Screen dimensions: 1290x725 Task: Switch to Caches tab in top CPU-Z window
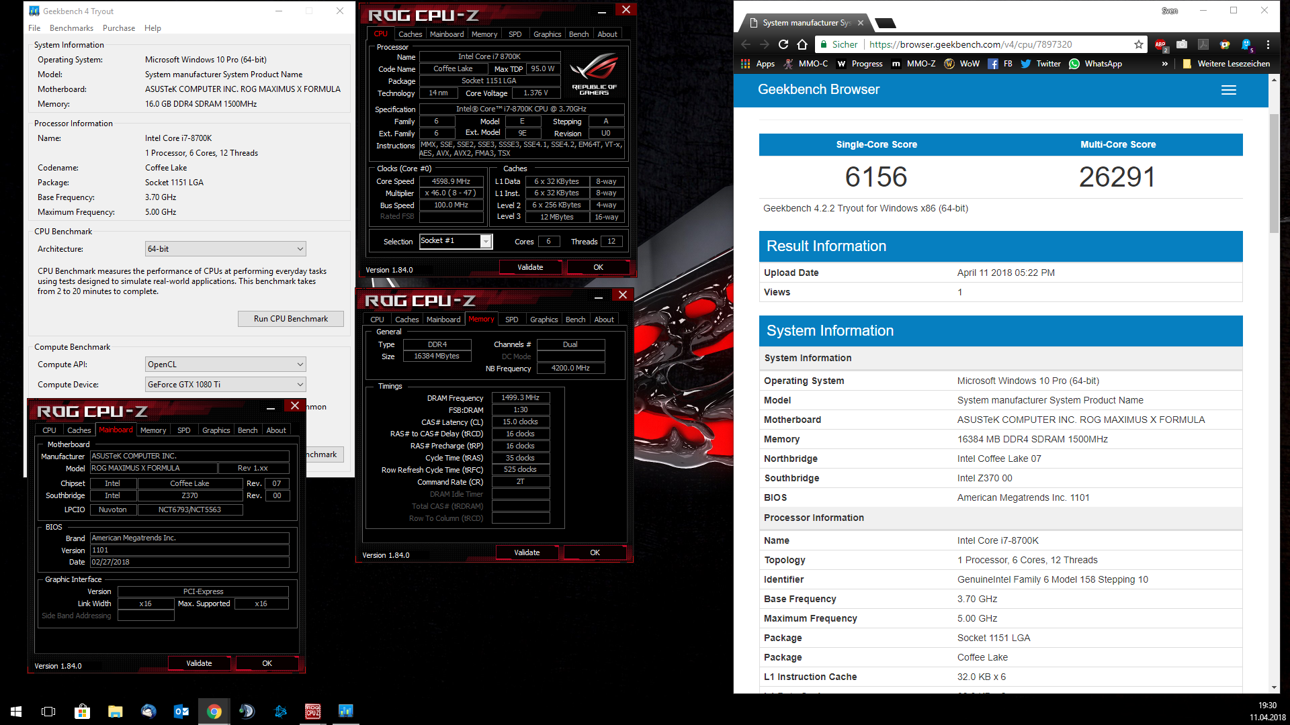(410, 34)
